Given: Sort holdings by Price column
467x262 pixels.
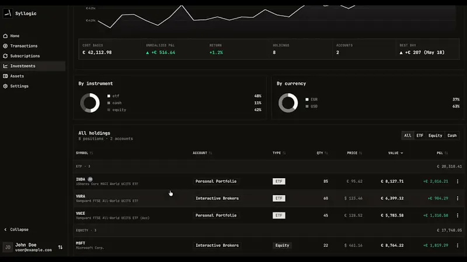Looking at the screenshot, I should click(354, 153).
